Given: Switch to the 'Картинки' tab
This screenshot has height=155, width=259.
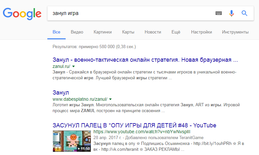Looking at the screenshot, I should pos(103,32).
